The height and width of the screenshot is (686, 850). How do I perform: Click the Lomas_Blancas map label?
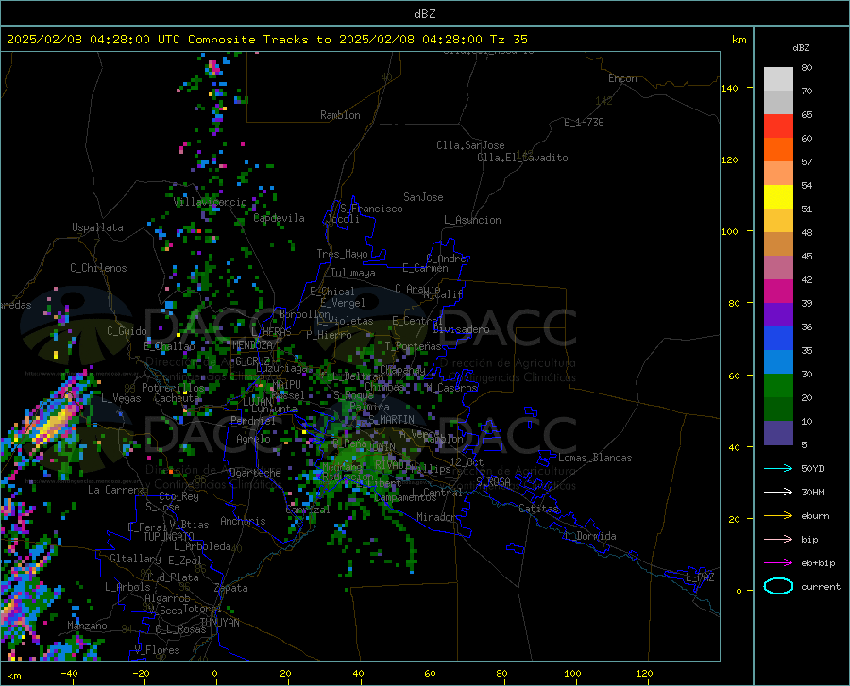coord(595,458)
